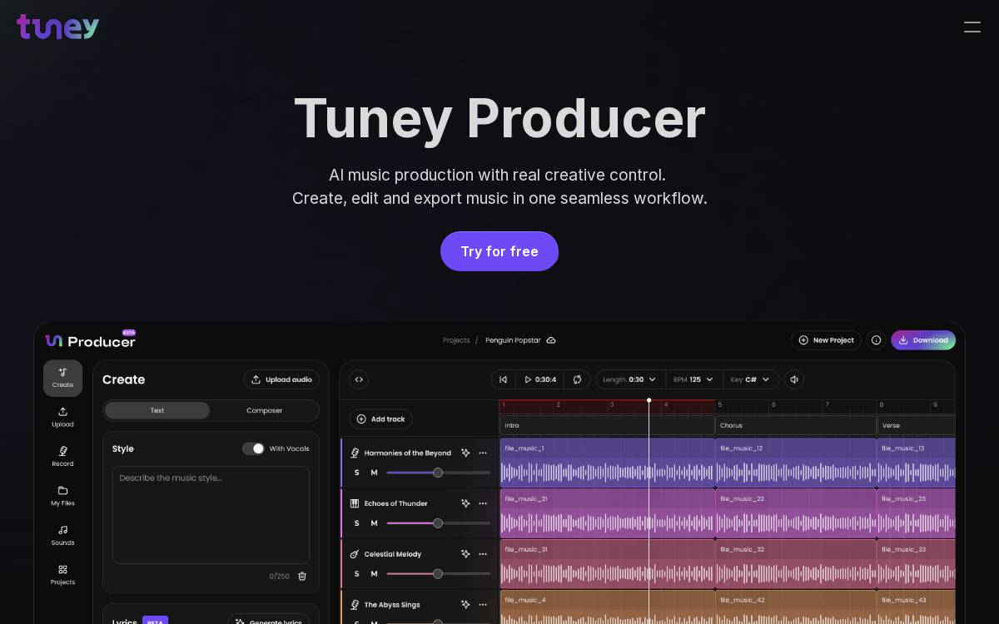This screenshot has width=999, height=624.
Task: Mute the Celestial Melody track
Action: click(x=374, y=574)
